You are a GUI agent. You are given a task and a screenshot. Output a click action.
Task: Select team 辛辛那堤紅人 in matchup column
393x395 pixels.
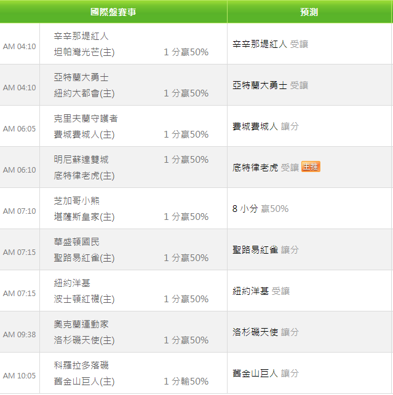click(81, 36)
